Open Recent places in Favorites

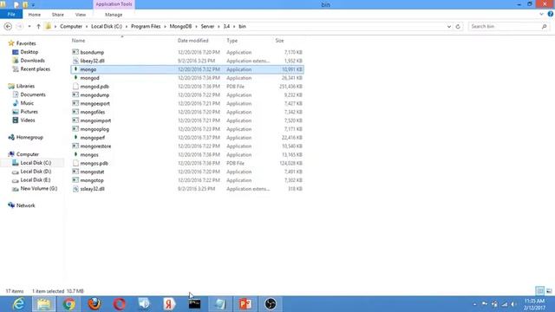tap(35, 69)
